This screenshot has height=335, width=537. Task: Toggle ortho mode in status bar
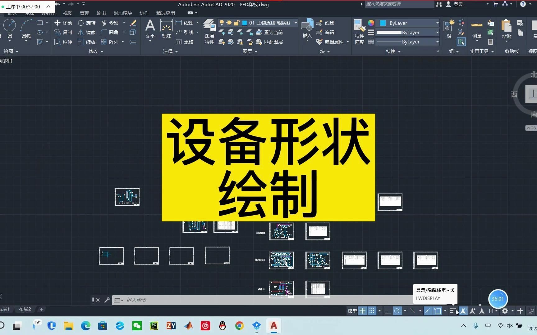[x=388, y=311]
